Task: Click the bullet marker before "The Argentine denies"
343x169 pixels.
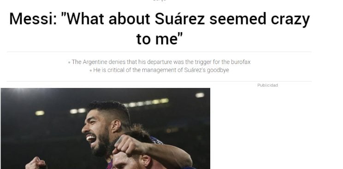Action: [x=69, y=63]
